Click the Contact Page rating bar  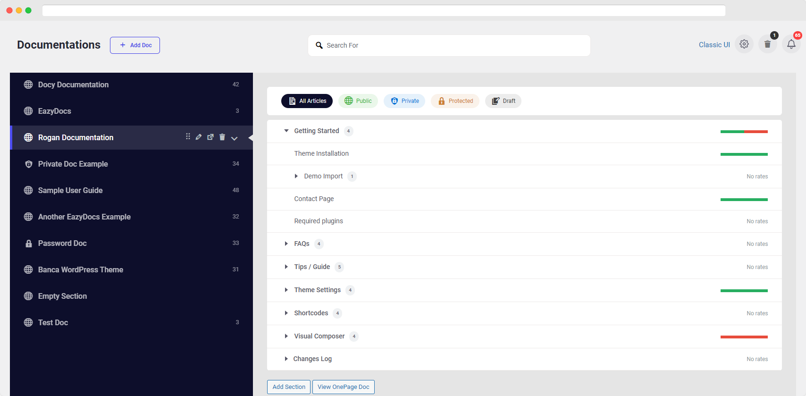coord(744,200)
